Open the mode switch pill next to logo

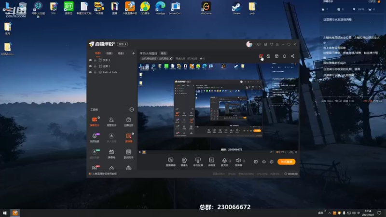point(123,44)
